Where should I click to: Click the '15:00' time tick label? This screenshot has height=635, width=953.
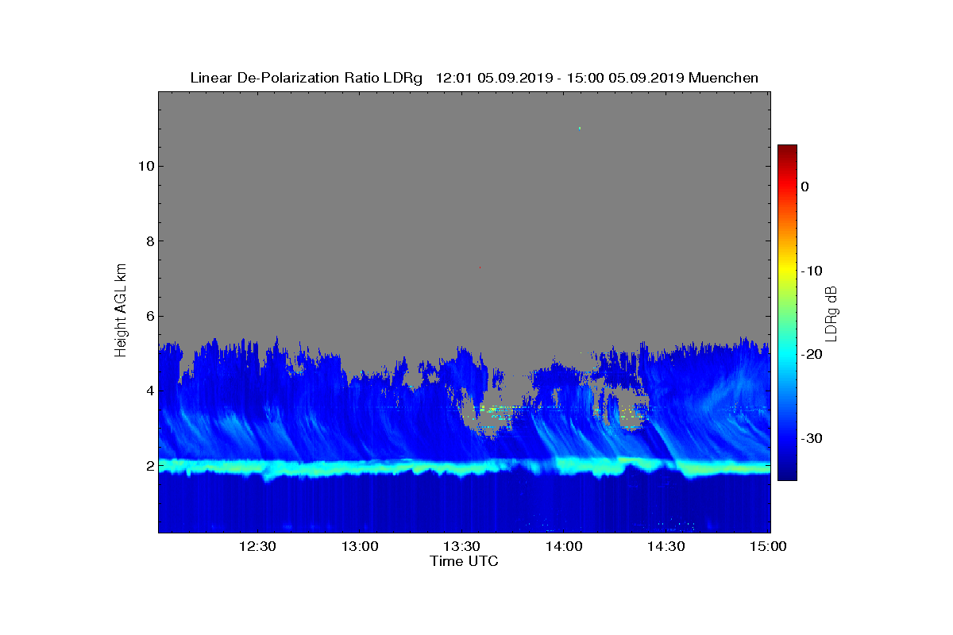[x=768, y=547]
